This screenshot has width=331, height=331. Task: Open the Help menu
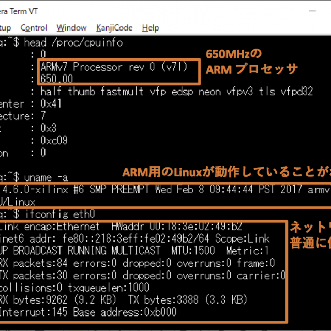(x=151, y=28)
